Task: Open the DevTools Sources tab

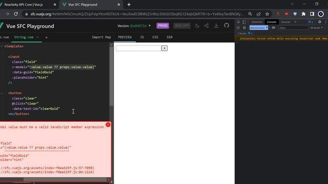Action: click(x=285, y=22)
